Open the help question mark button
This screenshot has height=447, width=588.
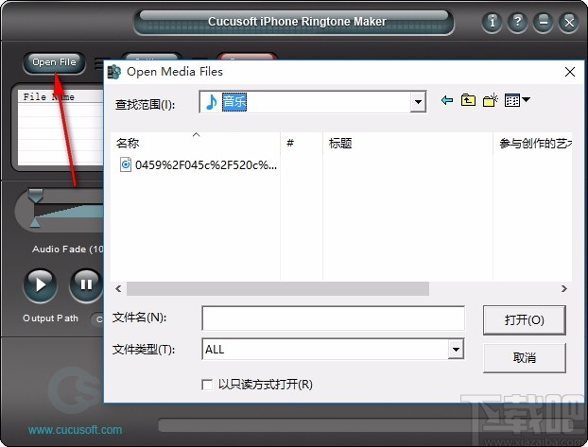point(517,22)
